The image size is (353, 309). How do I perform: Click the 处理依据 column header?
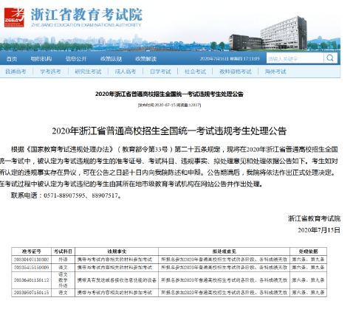(x=308, y=251)
